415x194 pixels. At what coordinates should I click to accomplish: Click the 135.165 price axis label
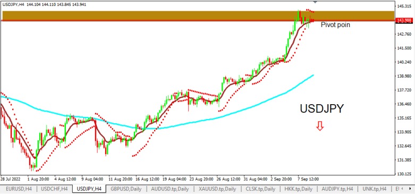(x=404, y=118)
